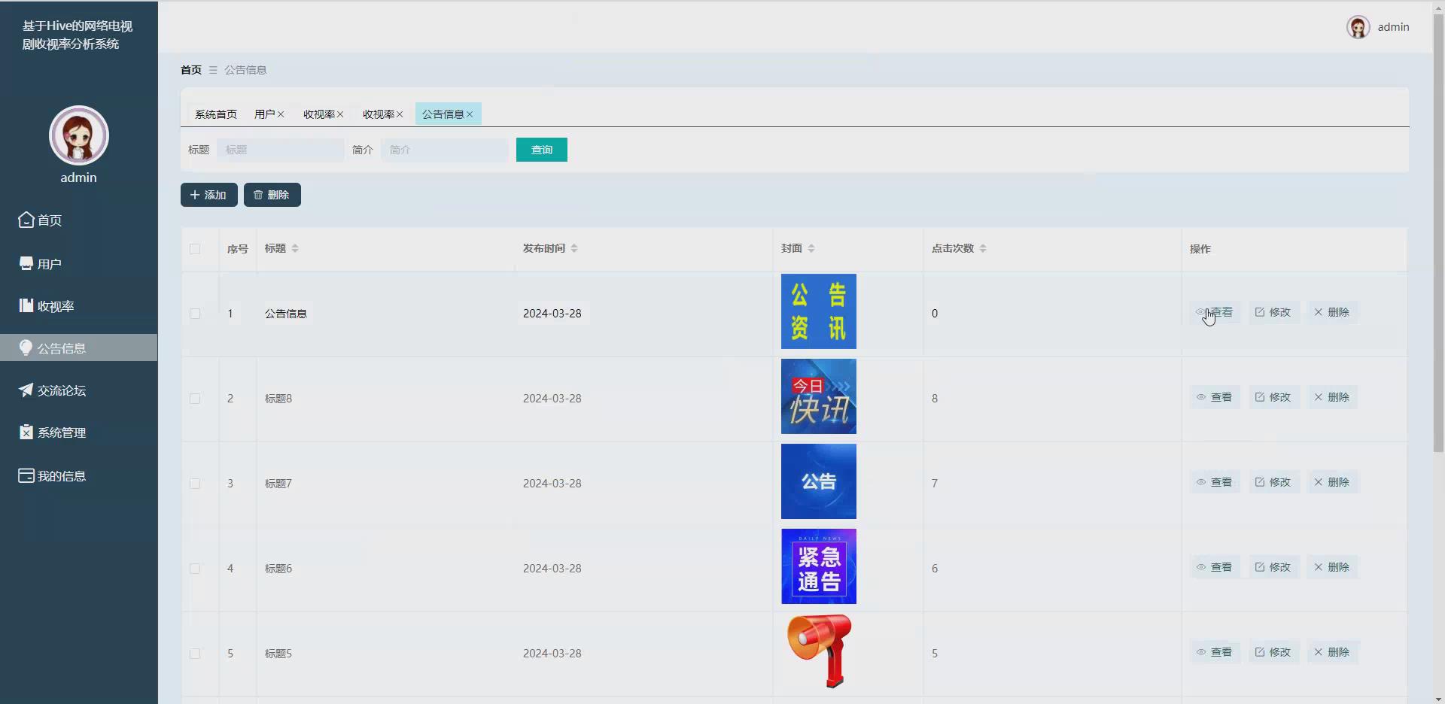
Task: Open 我的信息 from the sidebar menu
Action: (78, 476)
